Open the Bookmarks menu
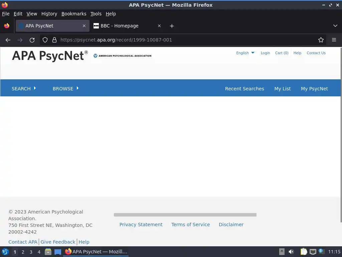The height and width of the screenshot is (257, 342). click(x=74, y=14)
